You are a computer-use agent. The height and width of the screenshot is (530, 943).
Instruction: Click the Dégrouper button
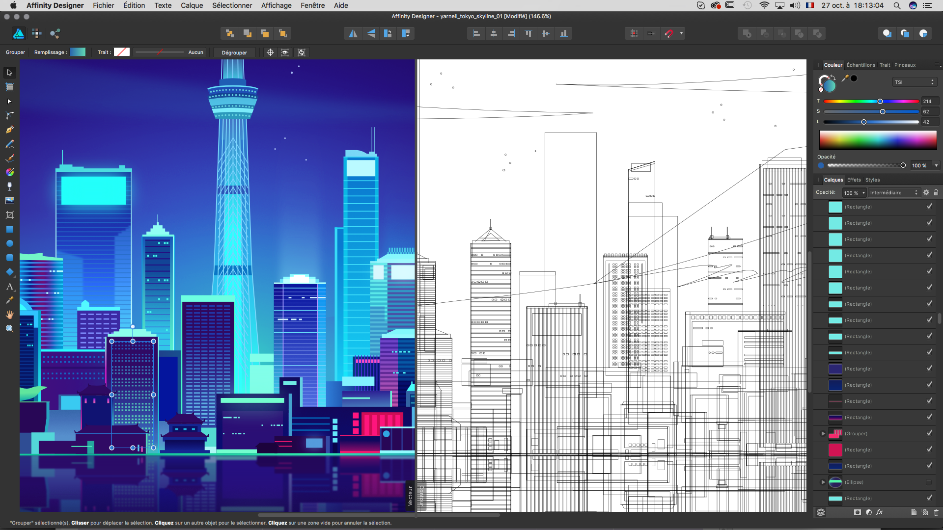click(234, 53)
